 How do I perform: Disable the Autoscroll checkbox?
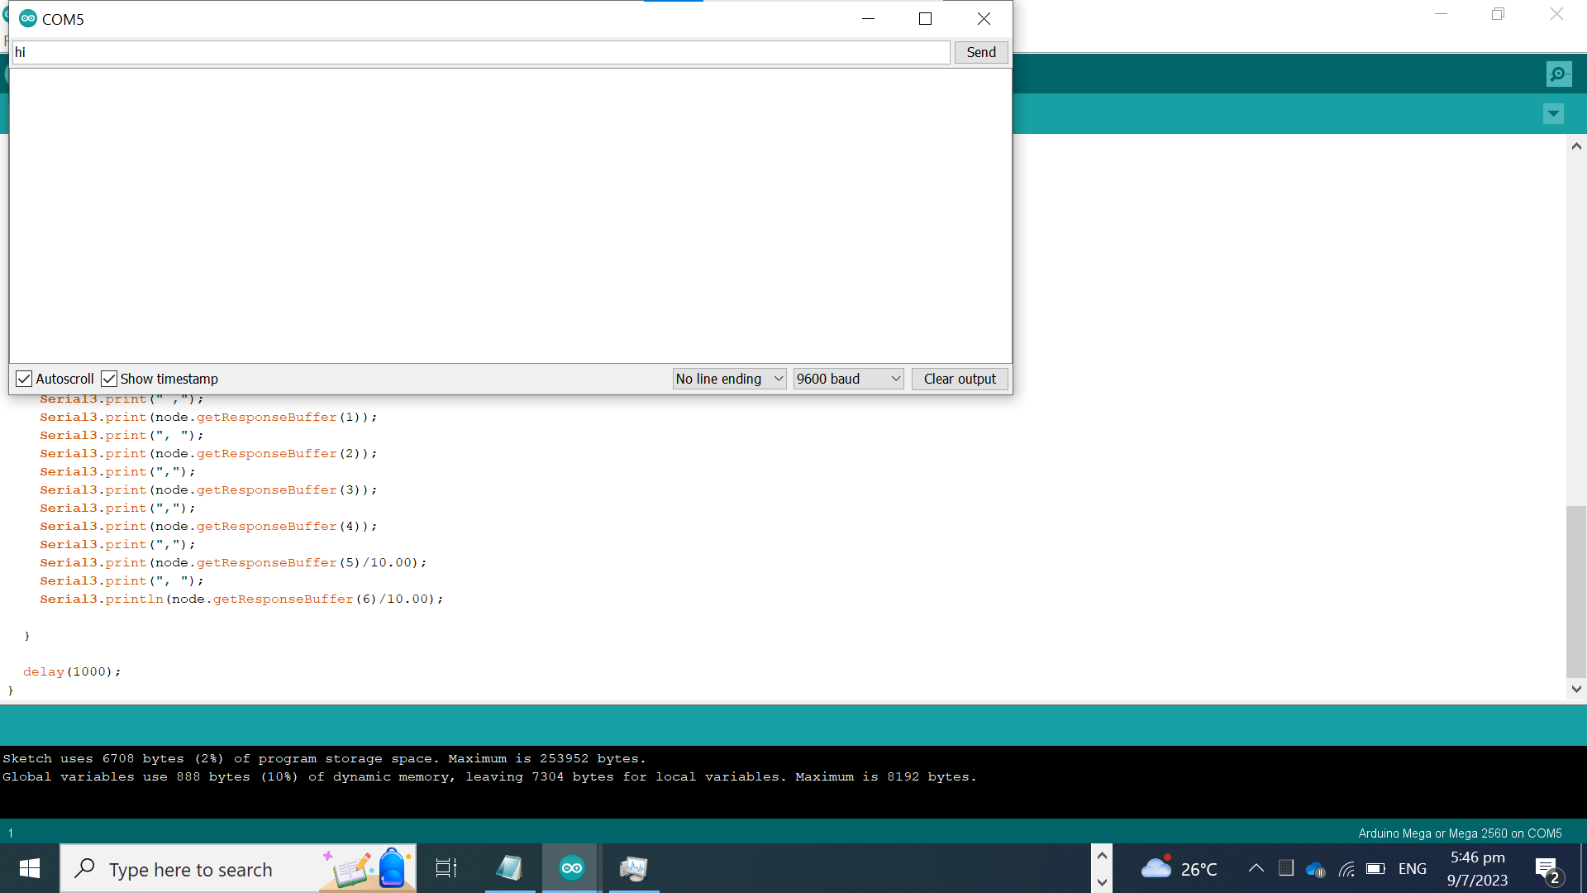(24, 378)
